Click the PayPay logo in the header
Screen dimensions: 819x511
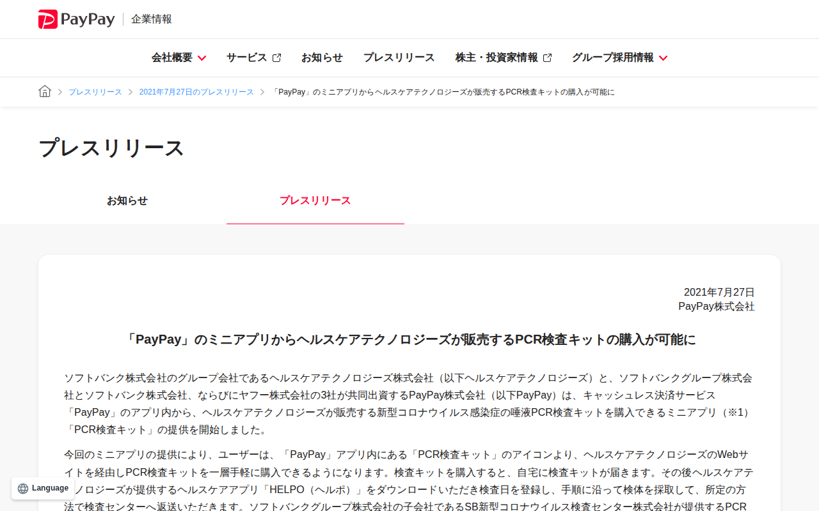pyautogui.click(x=76, y=19)
